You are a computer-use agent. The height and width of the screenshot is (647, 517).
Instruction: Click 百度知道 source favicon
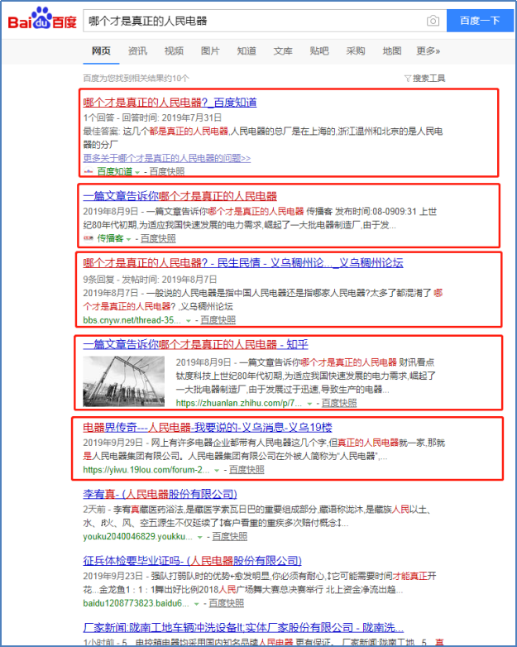coord(89,171)
